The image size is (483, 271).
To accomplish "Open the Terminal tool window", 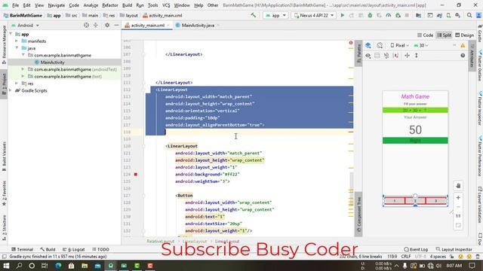I will 22,249.
